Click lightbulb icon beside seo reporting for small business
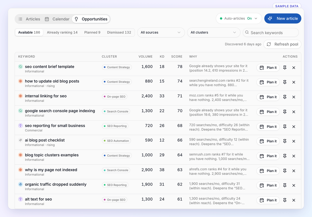This screenshot has width=312, height=217. pyautogui.click(x=21, y=125)
